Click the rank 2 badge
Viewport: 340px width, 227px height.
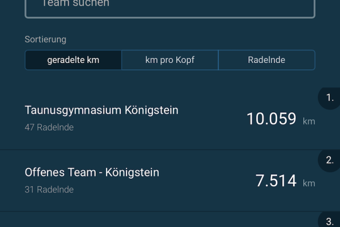tap(330, 160)
